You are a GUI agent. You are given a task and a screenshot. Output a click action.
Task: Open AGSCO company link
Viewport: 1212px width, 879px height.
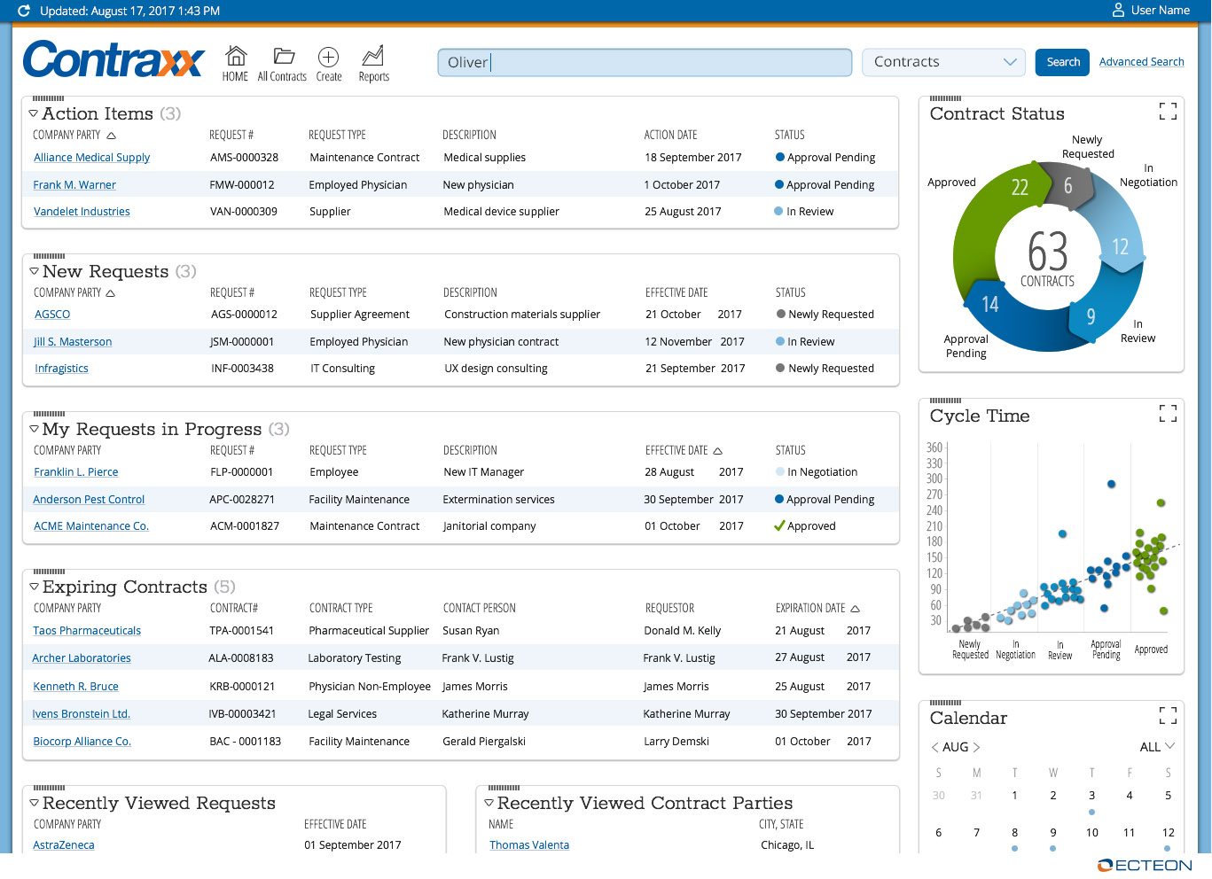click(x=52, y=315)
